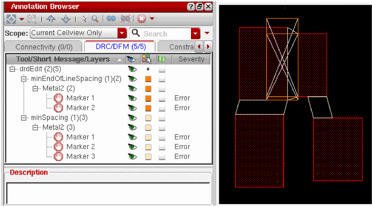
Task: Check the flag checkbox for minEndOfLineSpacing row
Action: [162, 79]
